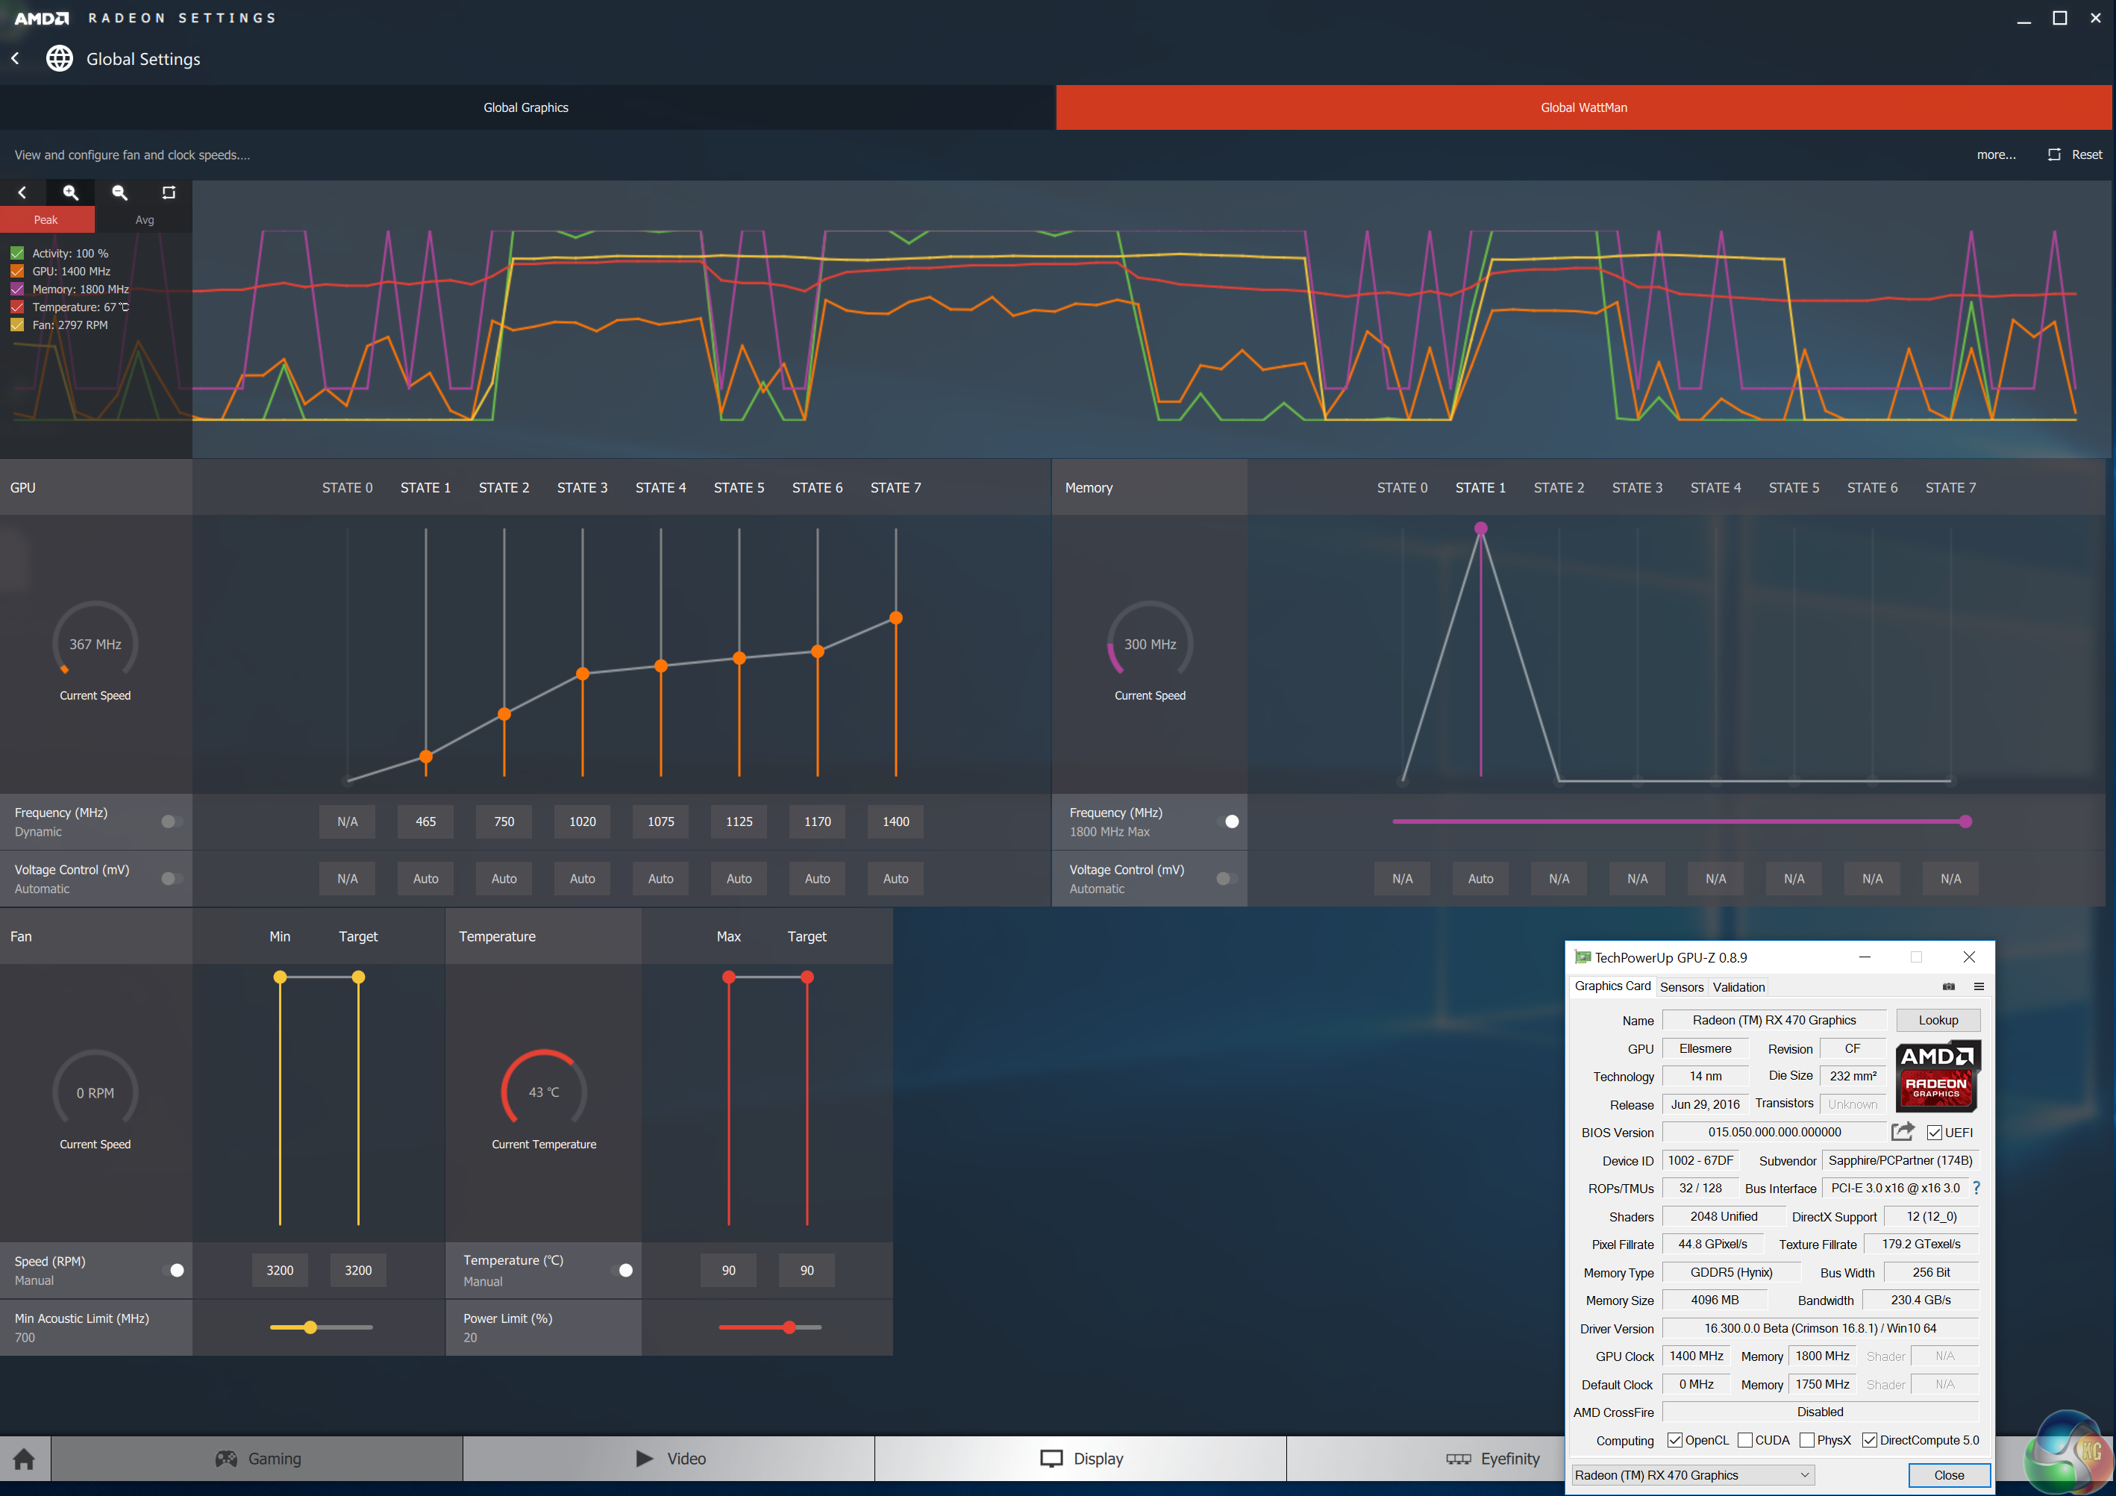Screen dimensions: 2116x1496
Task: Click the zoom-in magnifier on graph toolbar
Action: 70,193
